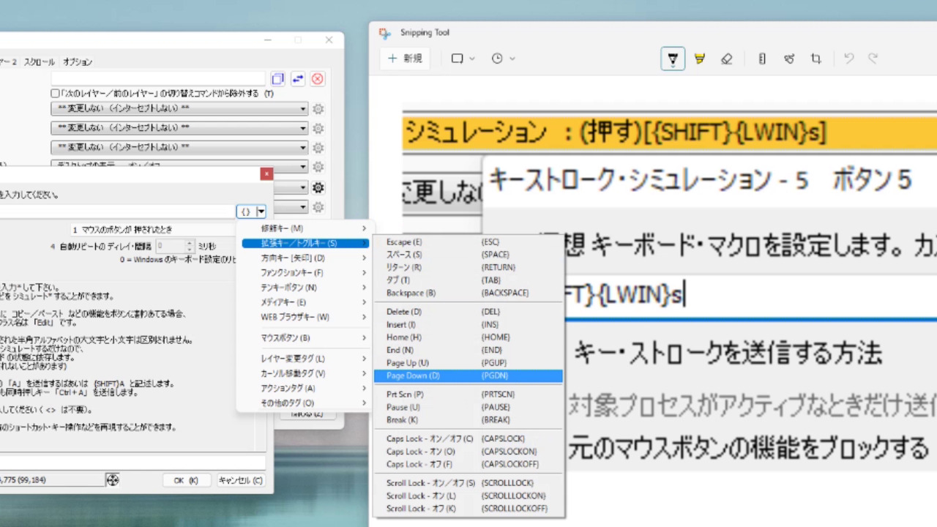Expand the テンキーボタン (N) submenu
Image resolution: width=937 pixels, height=527 pixels.
pos(305,288)
